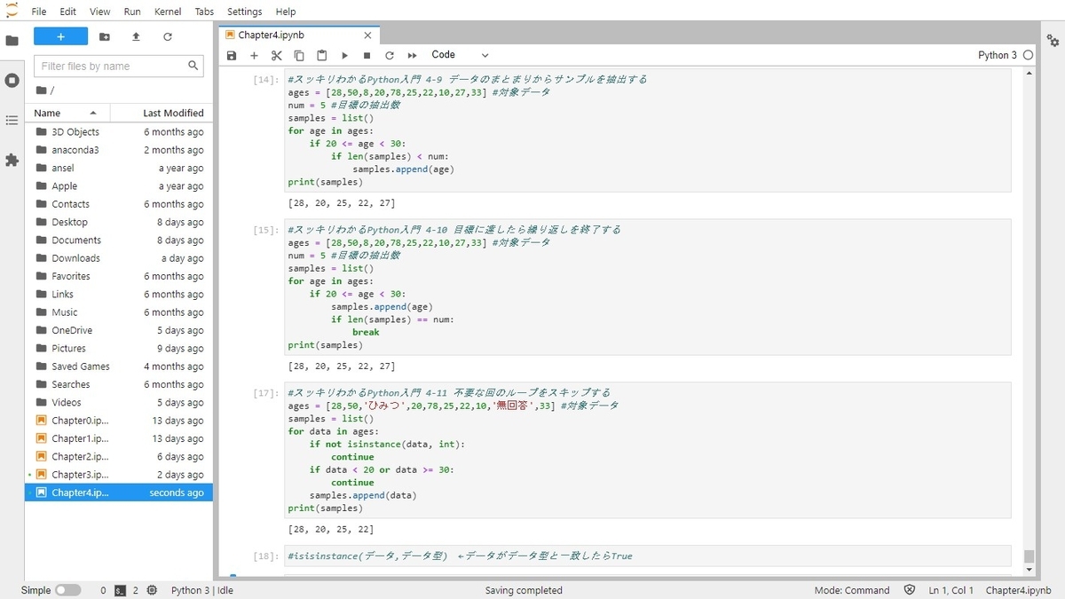This screenshot has height=599, width=1065.
Task: Open the Settings menu
Action: coord(244,12)
